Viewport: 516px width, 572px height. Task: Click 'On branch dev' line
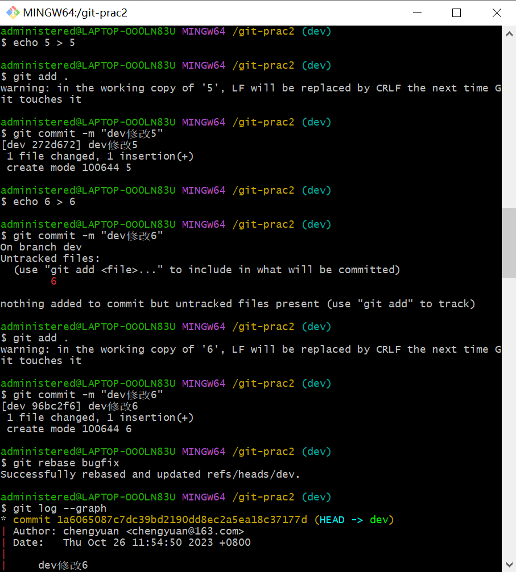click(41, 247)
